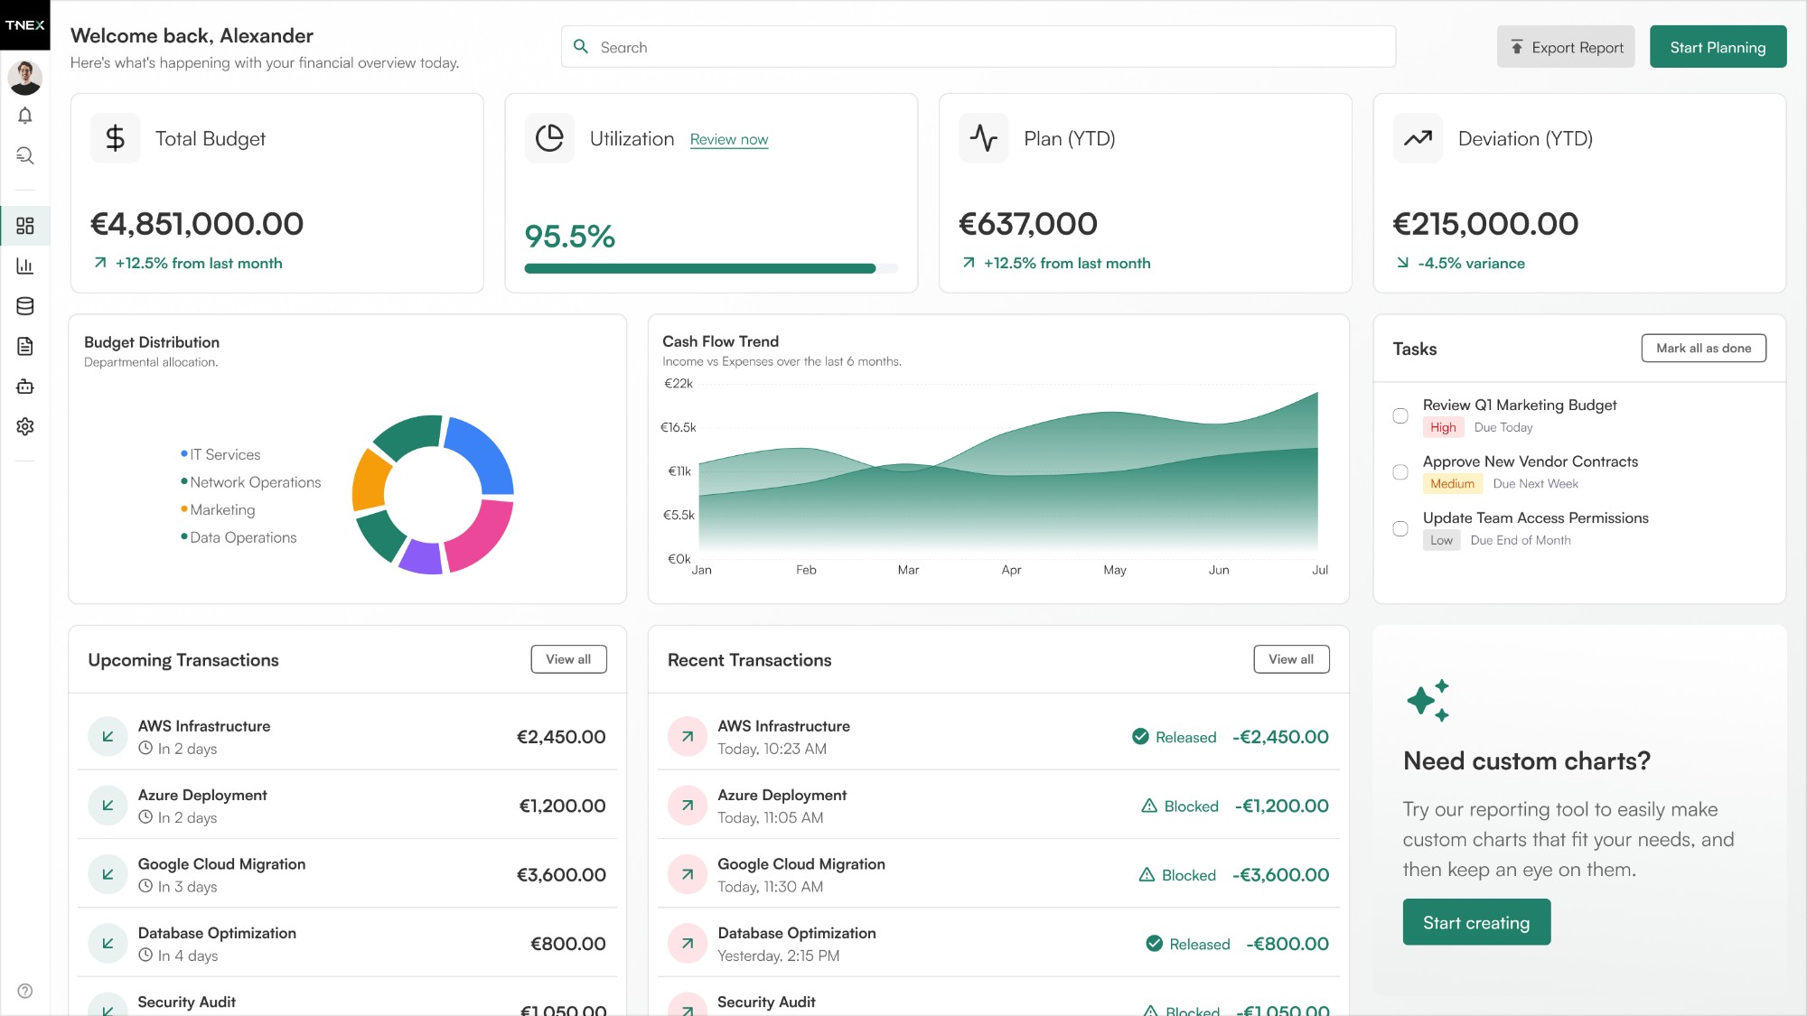Click the Start Planning button
The image size is (1807, 1016).
1718,47
